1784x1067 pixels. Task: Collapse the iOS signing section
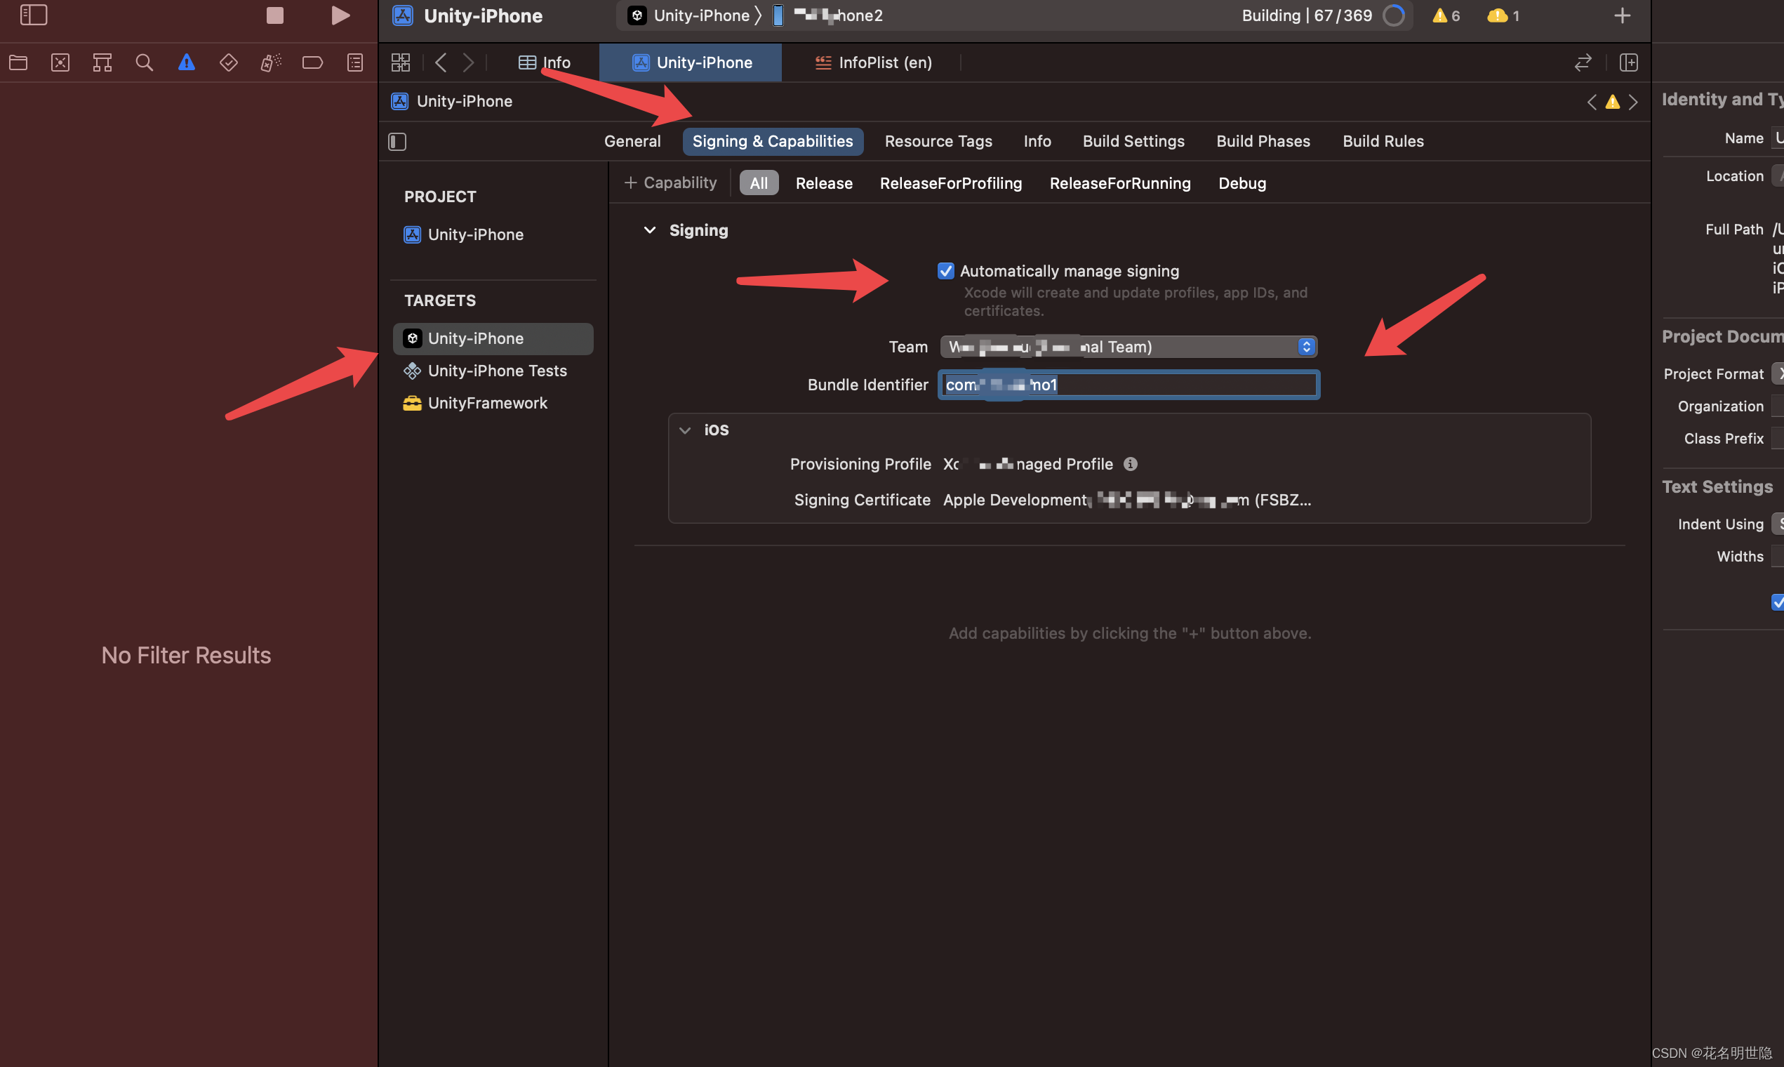[684, 429]
